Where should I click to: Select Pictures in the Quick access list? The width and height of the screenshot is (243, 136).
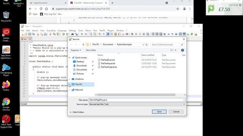[x=80, y=74]
